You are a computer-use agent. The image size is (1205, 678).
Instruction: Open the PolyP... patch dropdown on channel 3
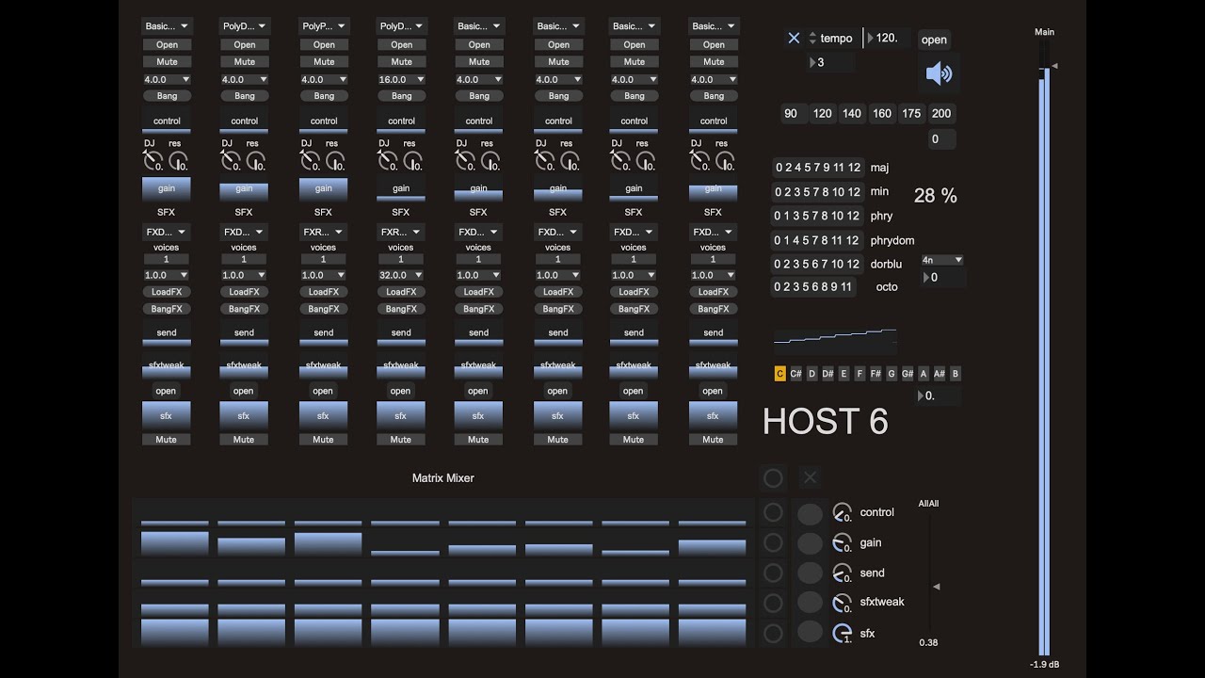point(324,26)
